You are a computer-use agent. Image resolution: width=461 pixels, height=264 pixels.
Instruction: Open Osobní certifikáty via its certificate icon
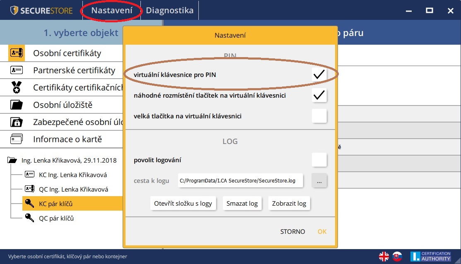[16, 53]
